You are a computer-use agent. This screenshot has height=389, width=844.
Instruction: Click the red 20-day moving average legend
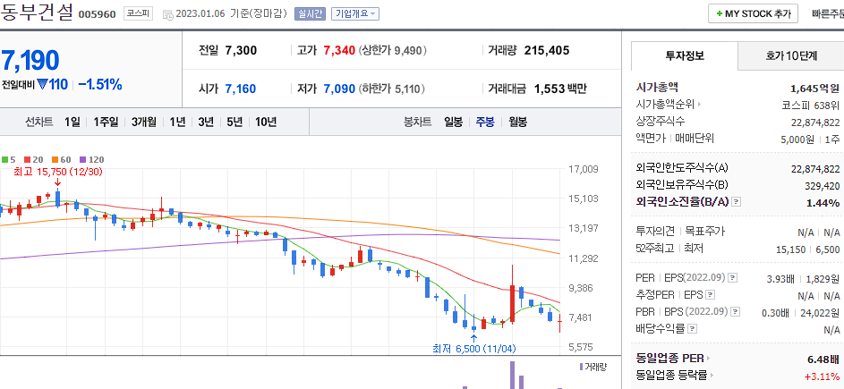(x=34, y=160)
